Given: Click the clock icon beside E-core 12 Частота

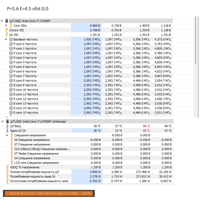Looking at the screenshot, I should (11, 99).
